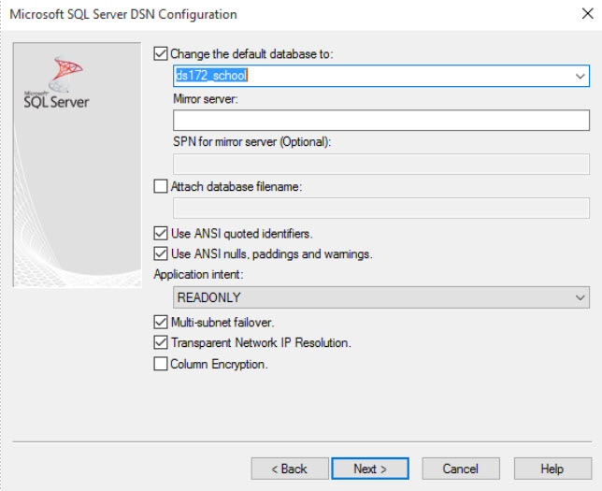Click SPN for mirror server (Optional) label

251,142
